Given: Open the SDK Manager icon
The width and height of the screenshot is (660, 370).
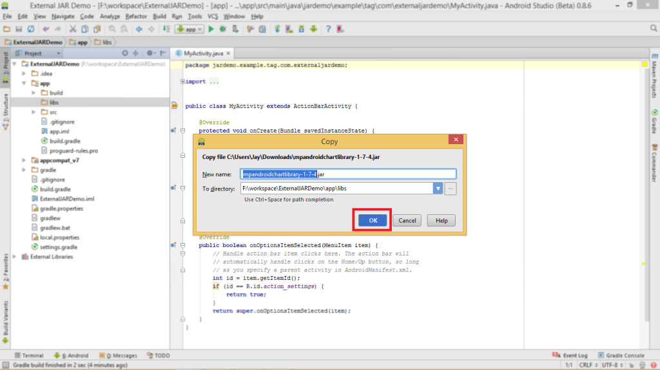Looking at the screenshot, I should [302, 29].
